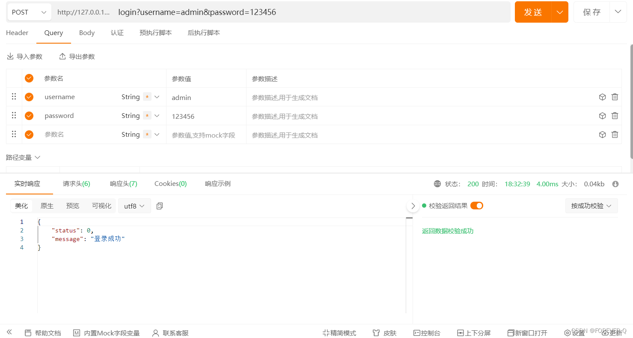Viewport: 633px width, 338px height.
Task: Open the response example tab
Action: point(218,184)
